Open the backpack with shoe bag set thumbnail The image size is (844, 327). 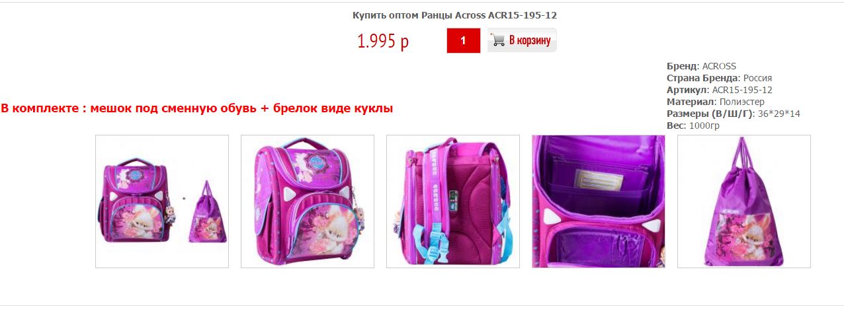tap(162, 201)
